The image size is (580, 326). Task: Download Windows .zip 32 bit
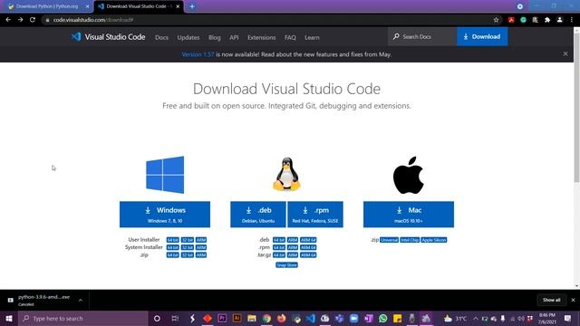tap(188, 255)
